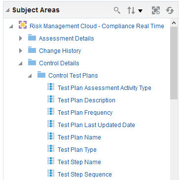Open the sort subject areas arrows icon
180x180 pixels.
131,11
